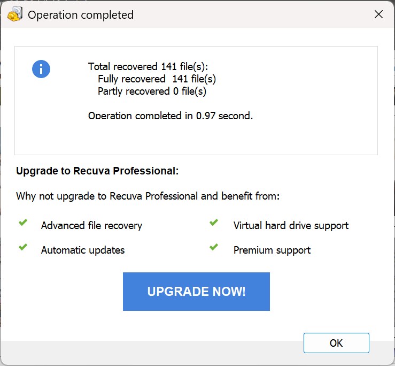Click the Recuva app icon in title bar
This screenshot has width=395, height=366.
[15, 14]
